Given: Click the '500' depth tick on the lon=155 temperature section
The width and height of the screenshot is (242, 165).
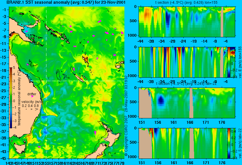Looking at the screenshot, I should point(133,21).
